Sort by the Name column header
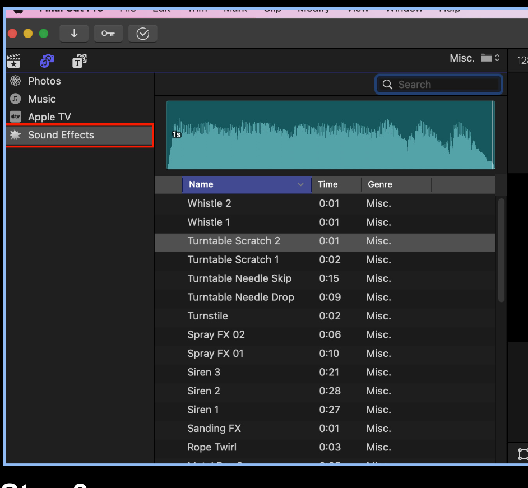Viewport: 528px width, 488px height. [247, 184]
